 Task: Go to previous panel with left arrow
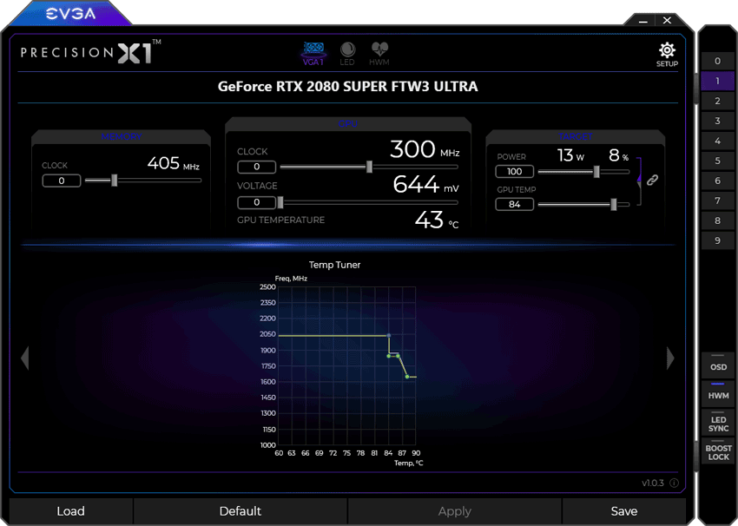pos(25,358)
